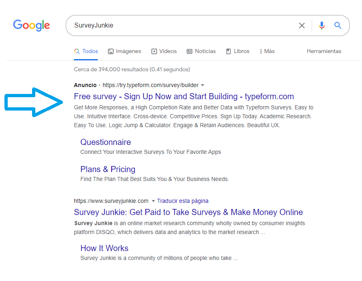Expand arrow next to surveyjunkie.com URL
This screenshot has height=281, width=362.
[153, 201]
